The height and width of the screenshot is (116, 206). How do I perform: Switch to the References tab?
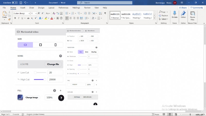63,8
